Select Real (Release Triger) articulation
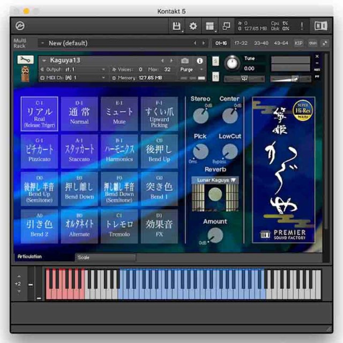 (39, 114)
